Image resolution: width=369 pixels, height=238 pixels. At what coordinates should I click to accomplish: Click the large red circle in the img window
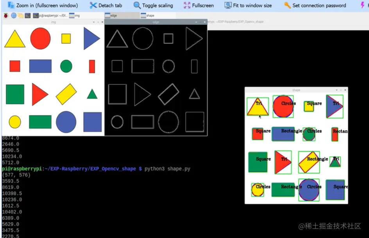tap(41, 38)
